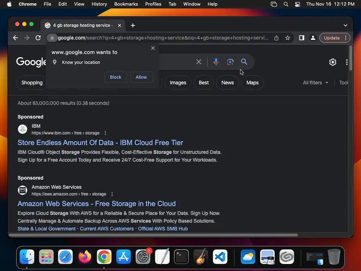Start voice search with microphone icon
The image size is (361, 271).
[216, 62]
